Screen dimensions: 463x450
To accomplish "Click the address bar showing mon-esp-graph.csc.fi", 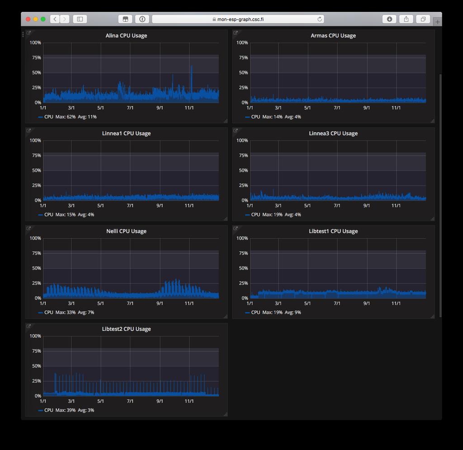I will point(238,19).
